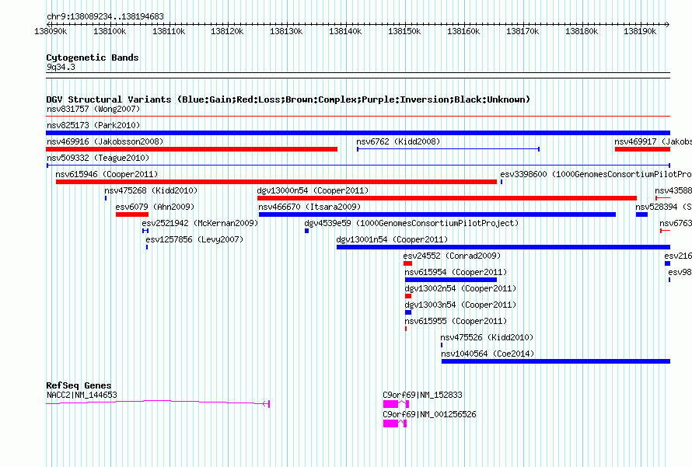Screen dimensions: 692x467
Task: Click the 138120k ruler tick label
Action: point(227,31)
